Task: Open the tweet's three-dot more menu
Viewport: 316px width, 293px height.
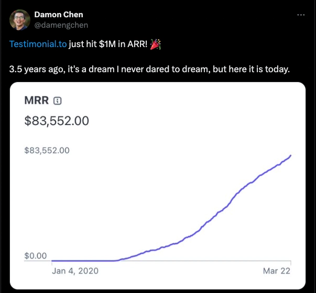Action: [301, 15]
